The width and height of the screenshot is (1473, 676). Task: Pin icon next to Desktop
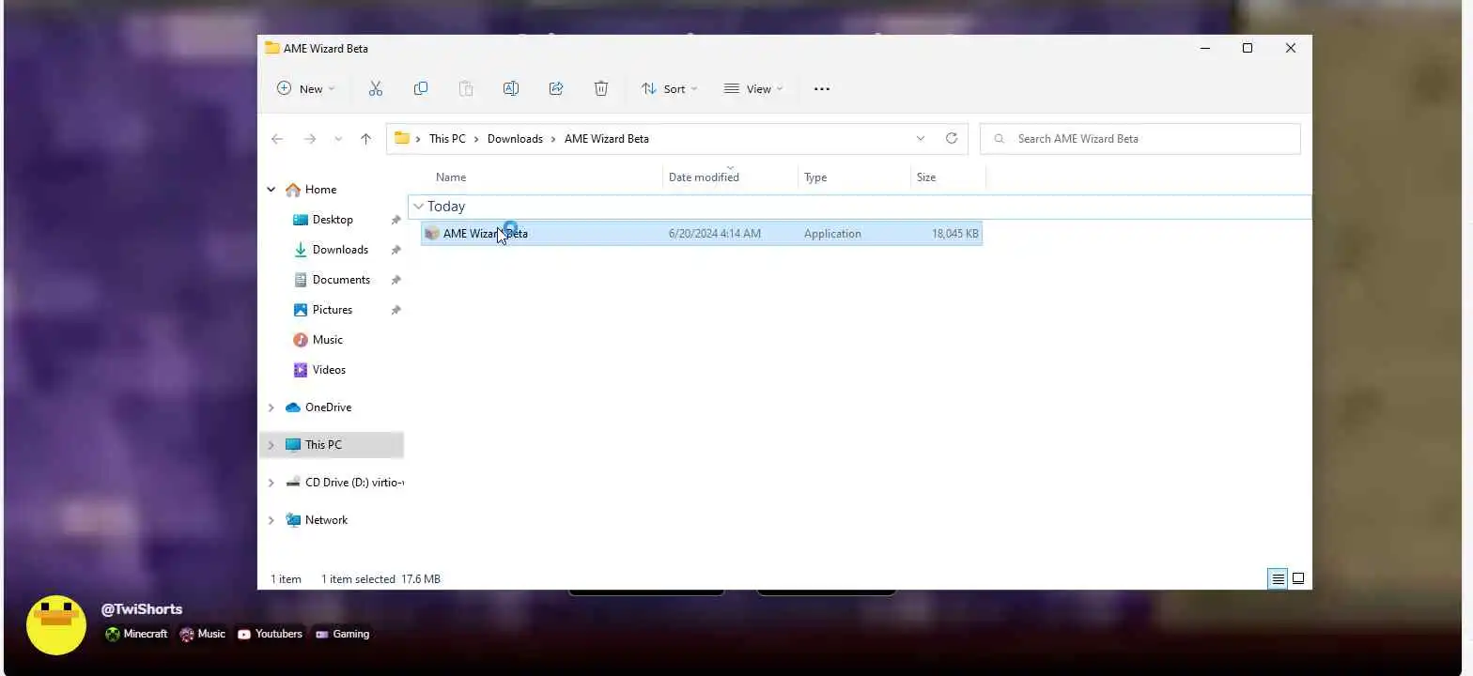click(x=395, y=220)
